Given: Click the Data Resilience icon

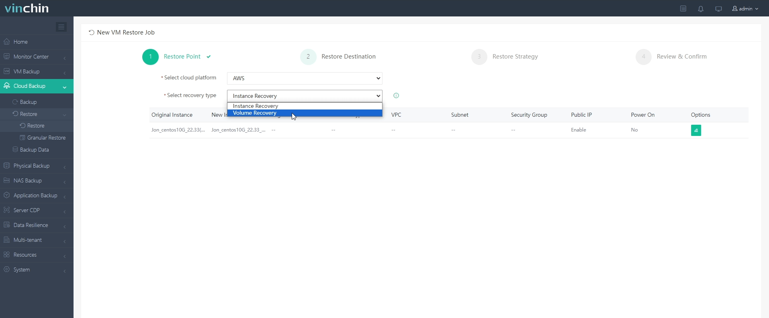Looking at the screenshot, I should tap(6, 225).
